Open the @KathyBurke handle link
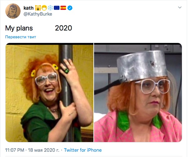Viewport: 189px width, 157px height. coord(38,14)
